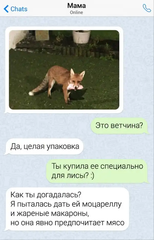
Task: Tap the ham package in fox's mouth
Action: 75,87
